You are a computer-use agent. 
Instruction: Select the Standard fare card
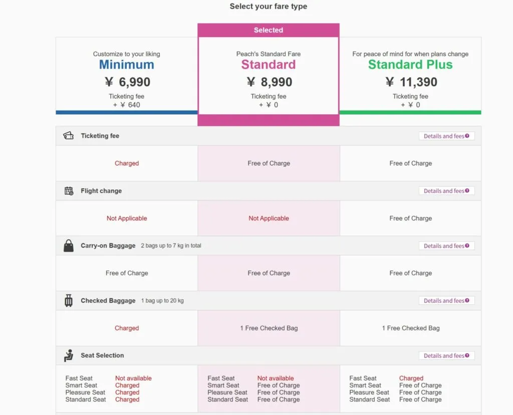pos(269,74)
